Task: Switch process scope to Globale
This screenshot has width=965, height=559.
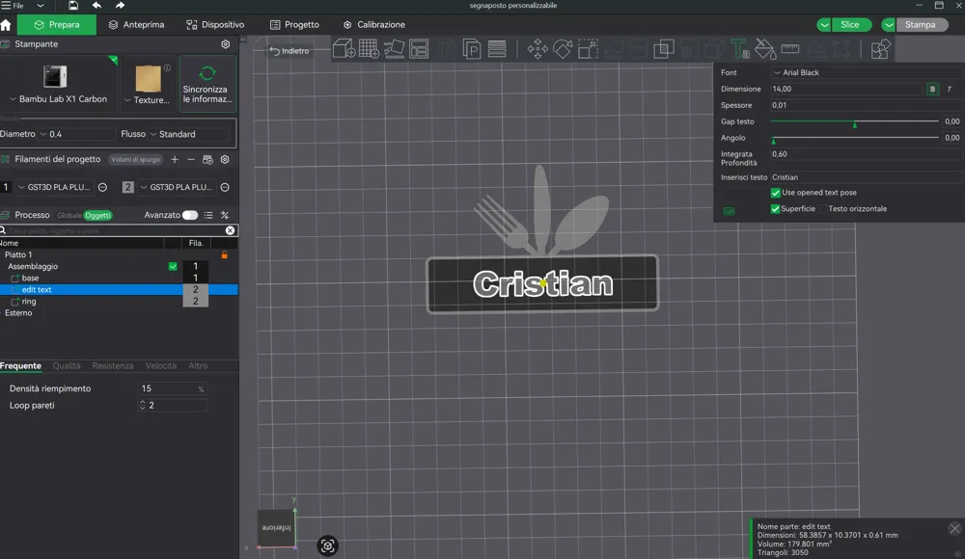Action: (x=69, y=215)
